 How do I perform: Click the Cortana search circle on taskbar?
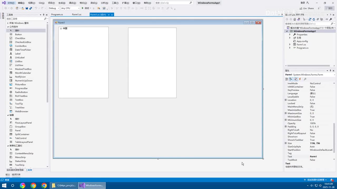tap(12, 186)
